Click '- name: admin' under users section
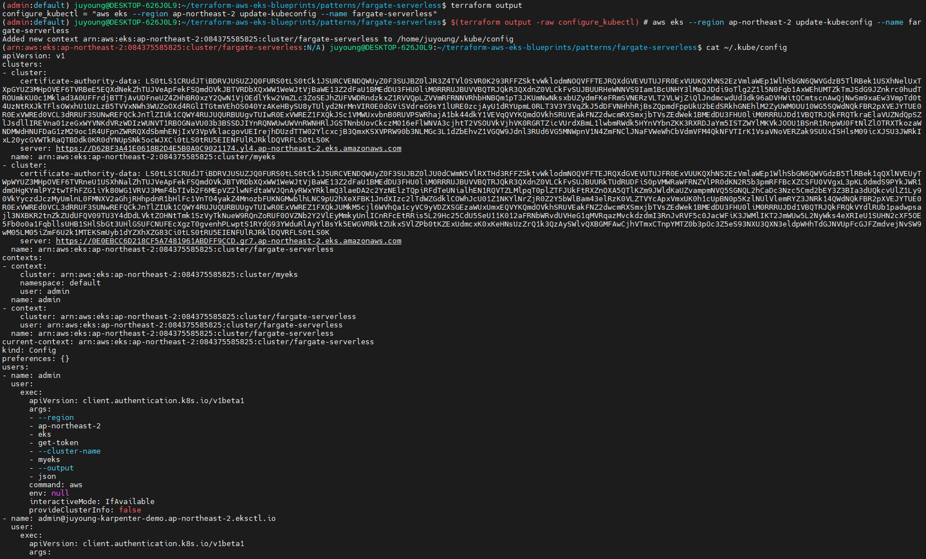Image resolution: width=926 pixels, height=559 pixels. tap(31, 376)
